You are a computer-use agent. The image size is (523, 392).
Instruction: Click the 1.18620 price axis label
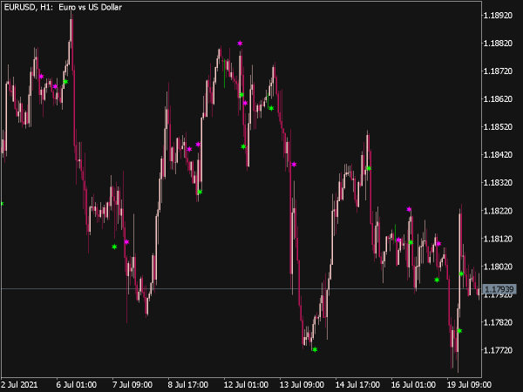click(x=498, y=99)
